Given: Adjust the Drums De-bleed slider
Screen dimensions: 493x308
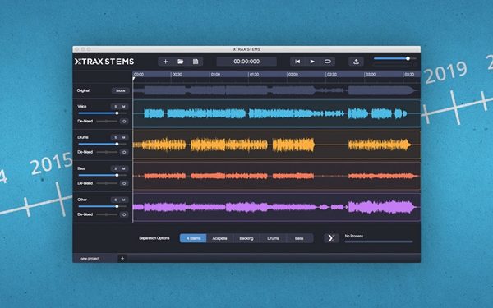Looking at the screenshot, I should [x=107, y=152].
